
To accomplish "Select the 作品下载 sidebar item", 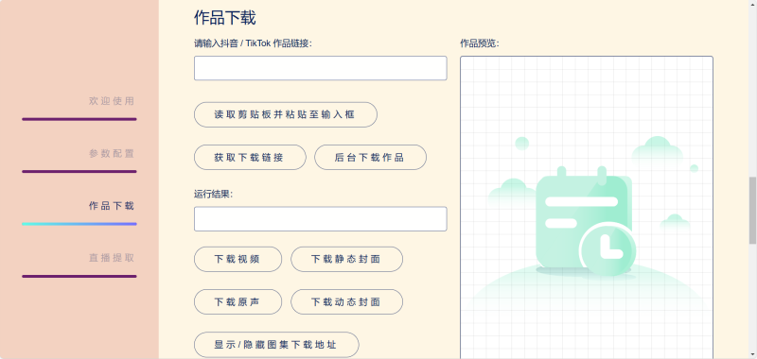I will [x=112, y=206].
